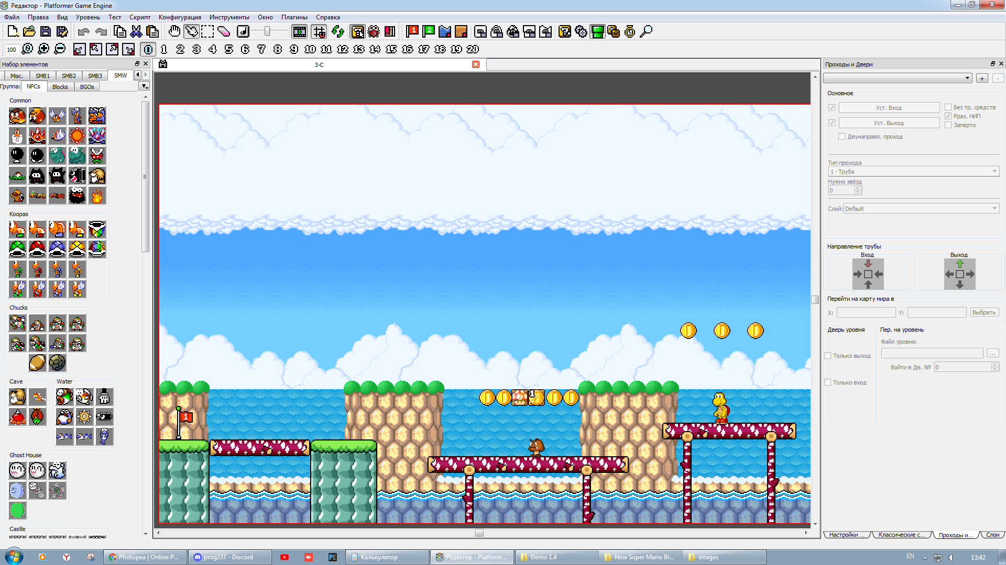Click the reload green arrows icon
The width and height of the screenshot is (1006, 565).
(338, 31)
